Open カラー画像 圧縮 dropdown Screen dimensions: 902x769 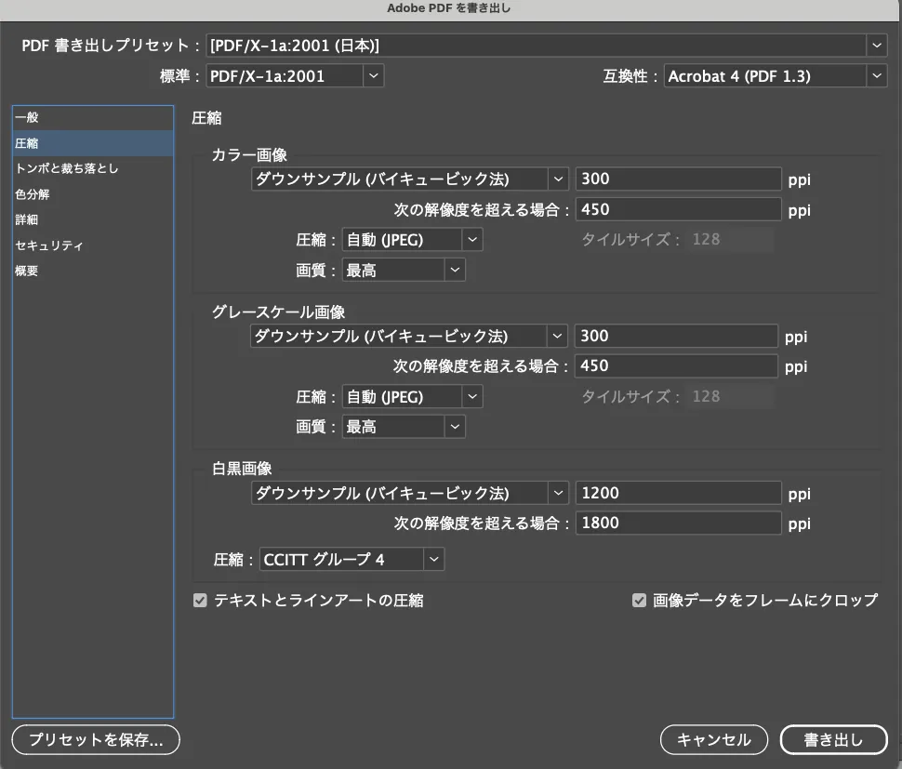[412, 240]
